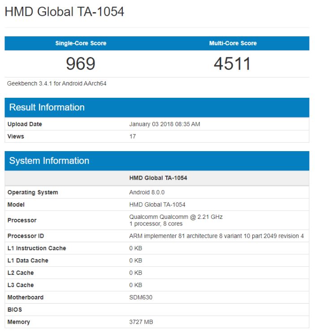Screen dimensions: 315x335
Task: Select the Android 8.0.0 value
Action: coord(147,192)
